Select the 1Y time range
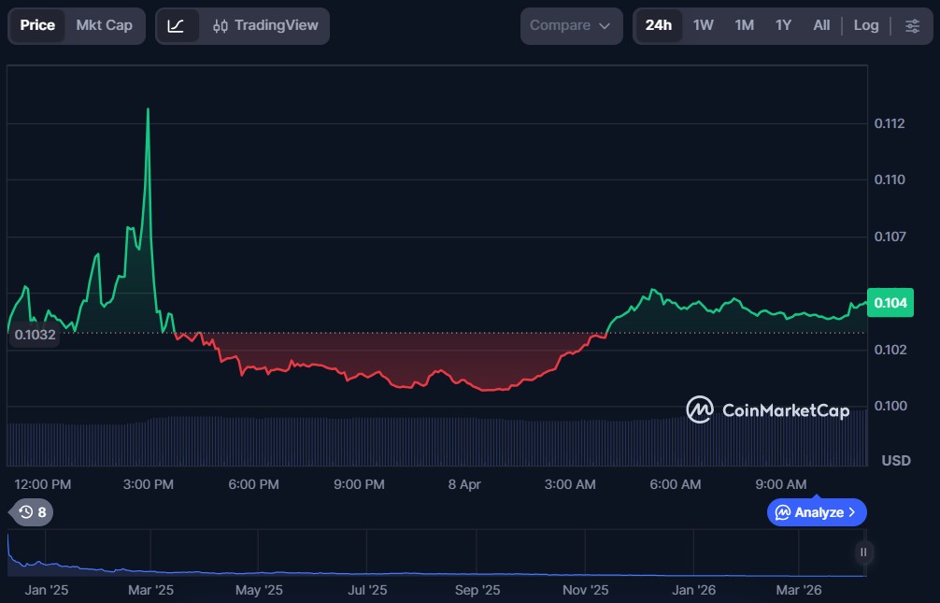 pyautogui.click(x=783, y=25)
